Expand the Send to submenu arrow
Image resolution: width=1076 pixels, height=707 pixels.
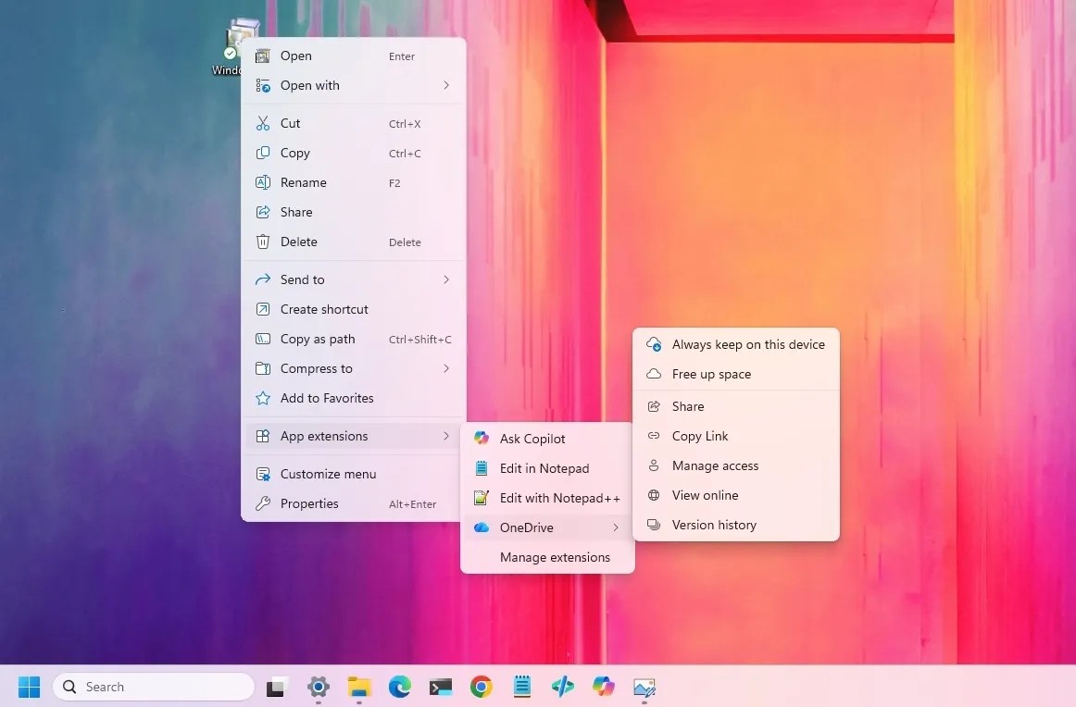(446, 279)
